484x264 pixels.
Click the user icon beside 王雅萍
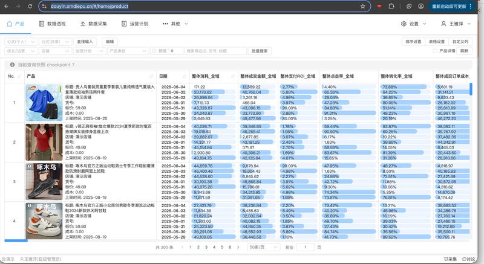443,24
